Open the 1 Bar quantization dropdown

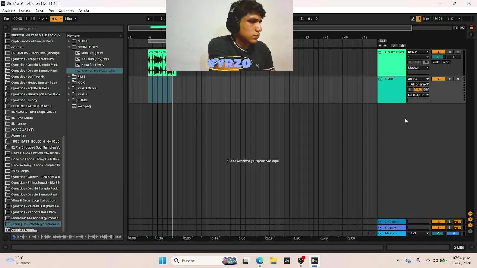click(x=70, y=19)
